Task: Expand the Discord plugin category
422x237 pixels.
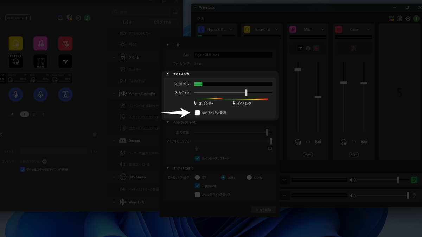Action: pyautogui.click(x=114, y=141)
